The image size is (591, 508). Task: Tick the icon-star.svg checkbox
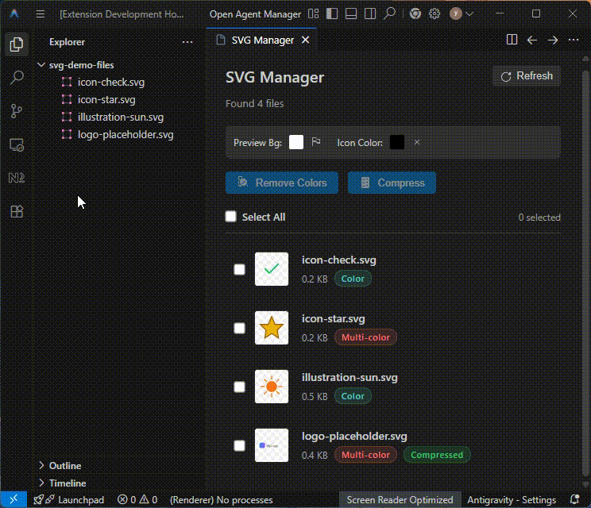pyautogui.click(x=239, y=328)
